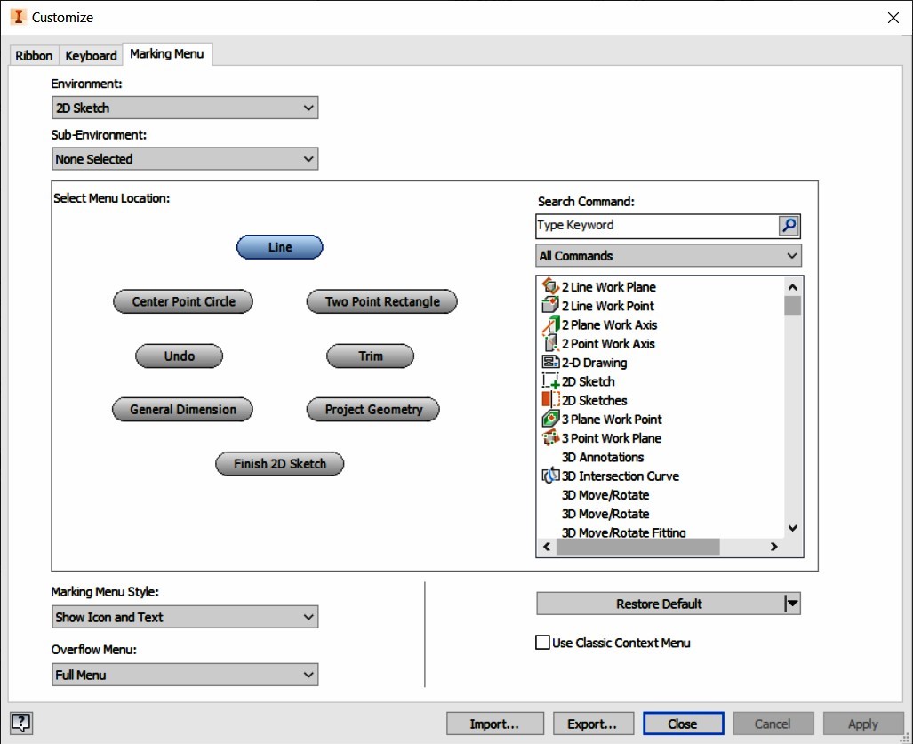Click the 2 Plane Work Axis icon
Image resolution: width=913 pixels, height=744 pixels.
[x=549, y=324]
